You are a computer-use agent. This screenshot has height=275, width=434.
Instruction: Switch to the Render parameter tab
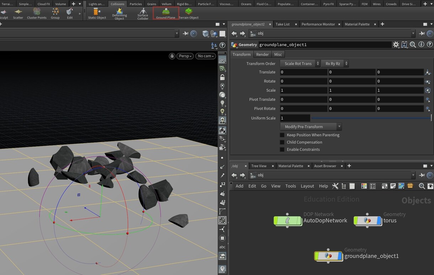tap(263, 54)
